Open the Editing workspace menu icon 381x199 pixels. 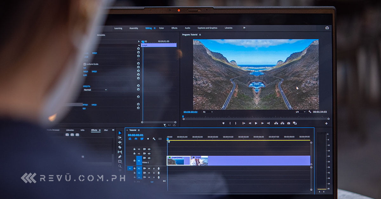[x=155, y=28]
